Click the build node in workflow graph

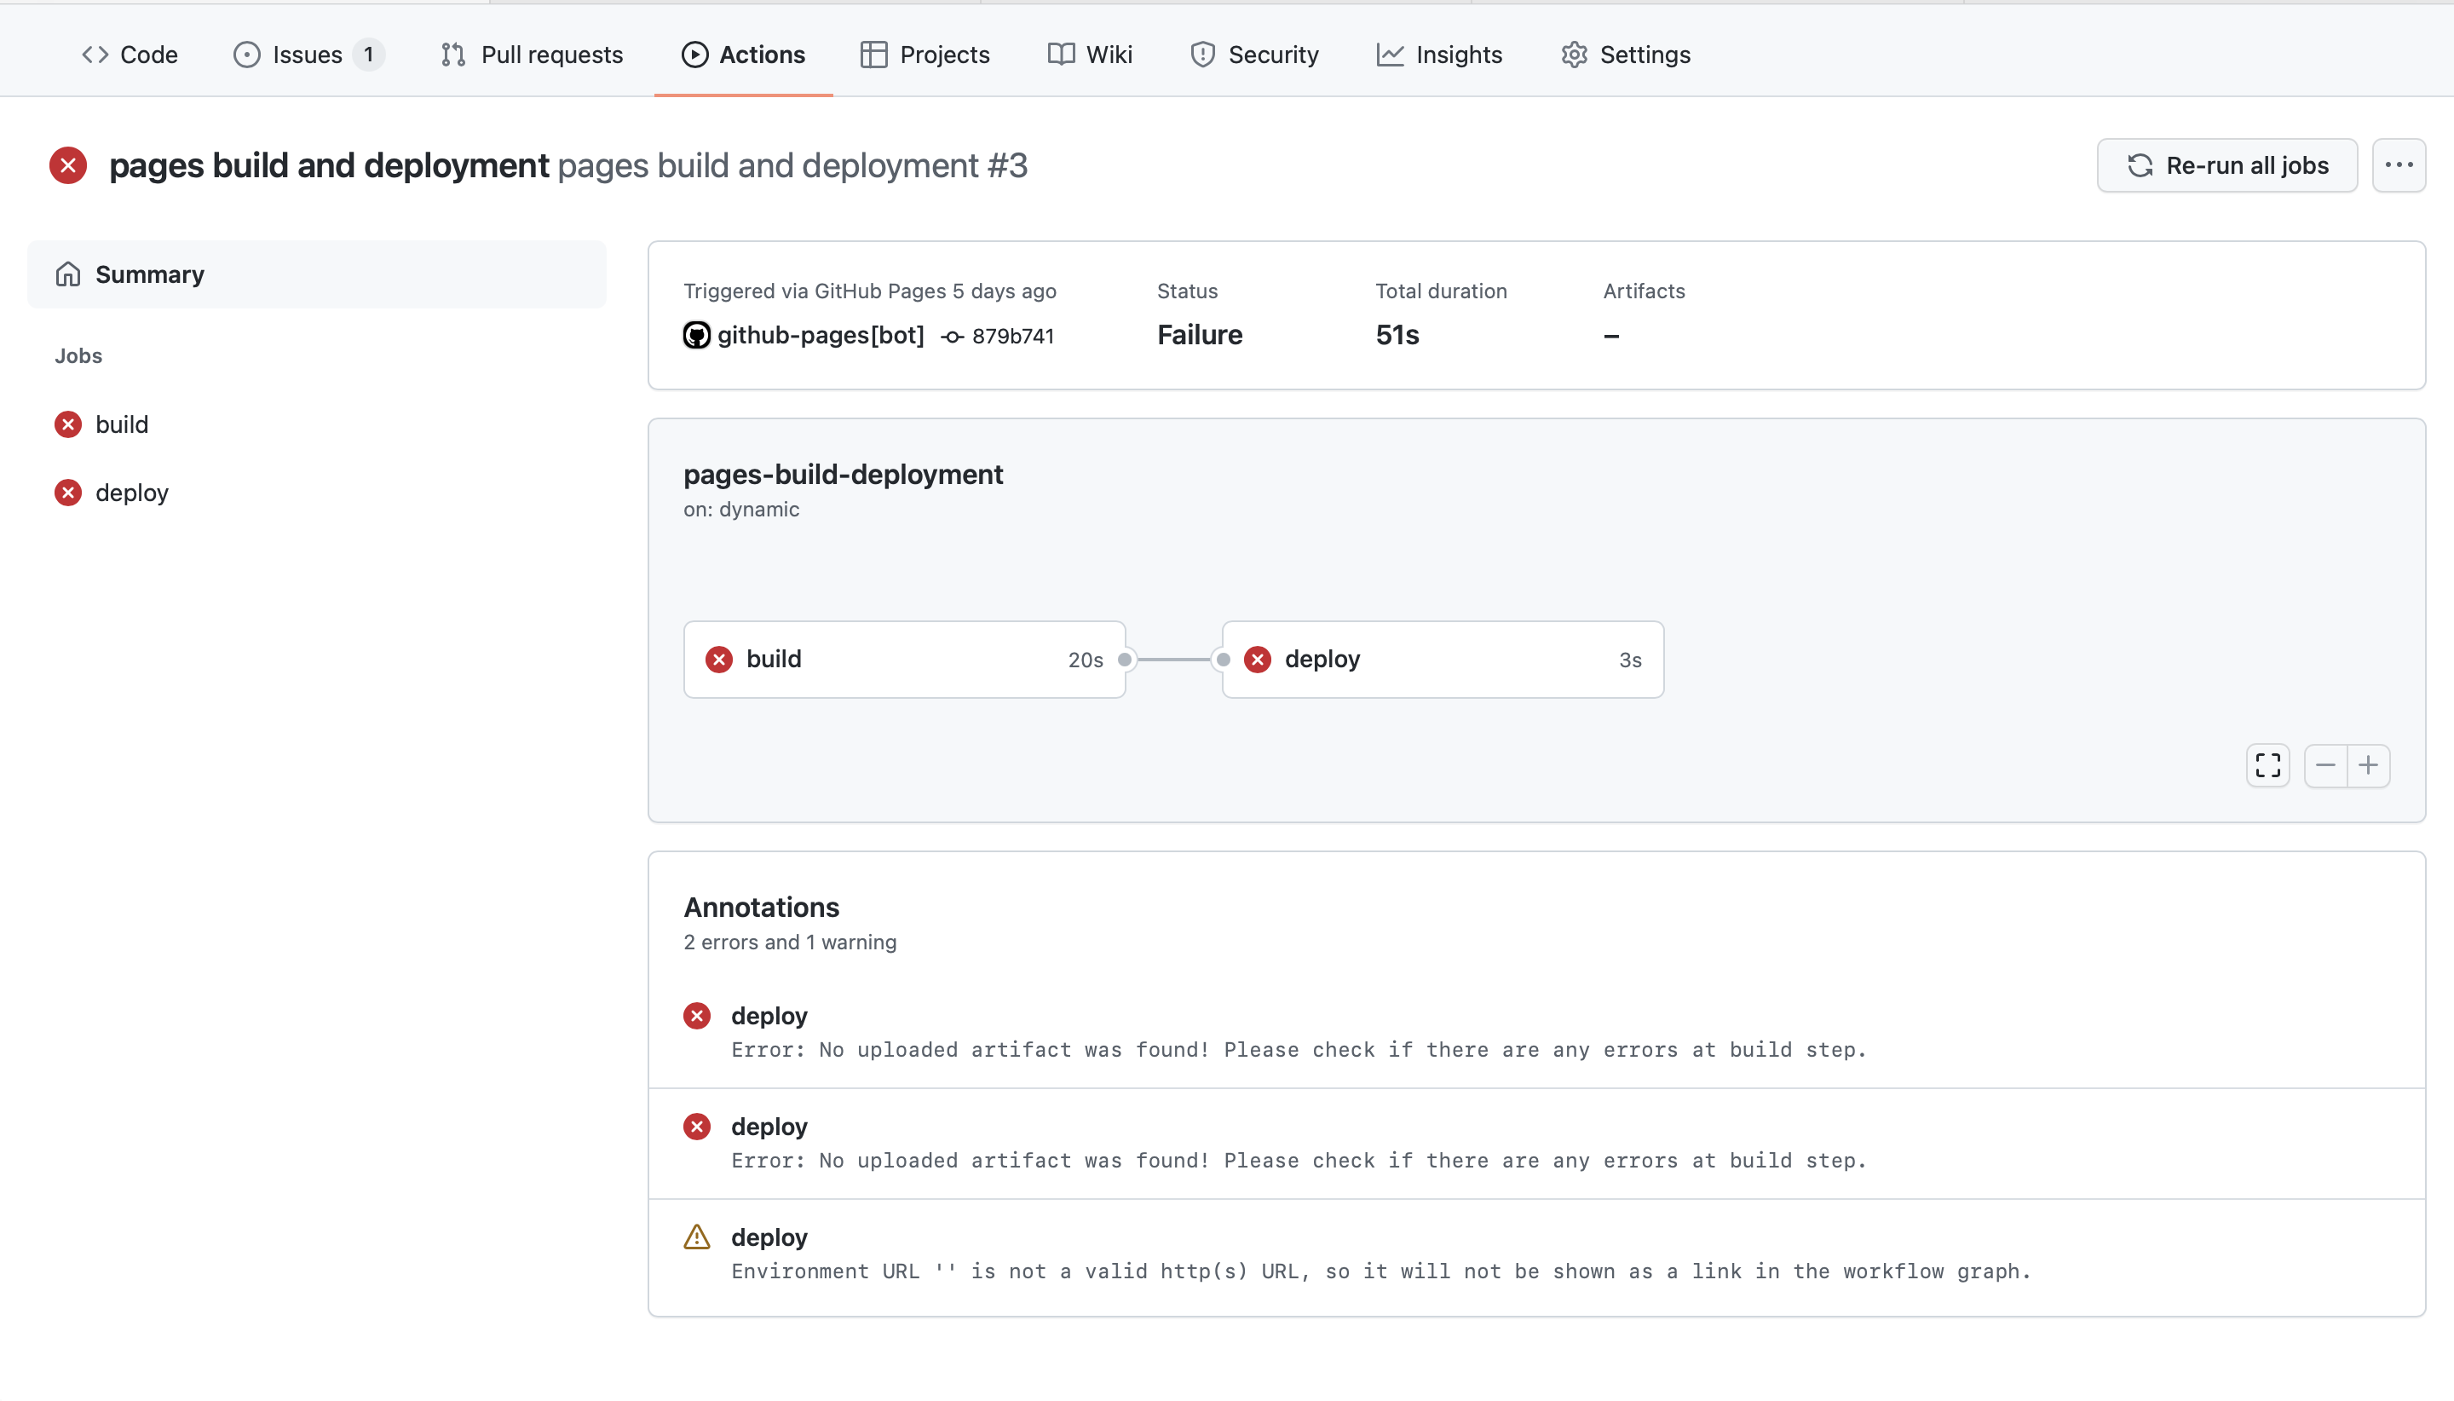click(903, 659)
